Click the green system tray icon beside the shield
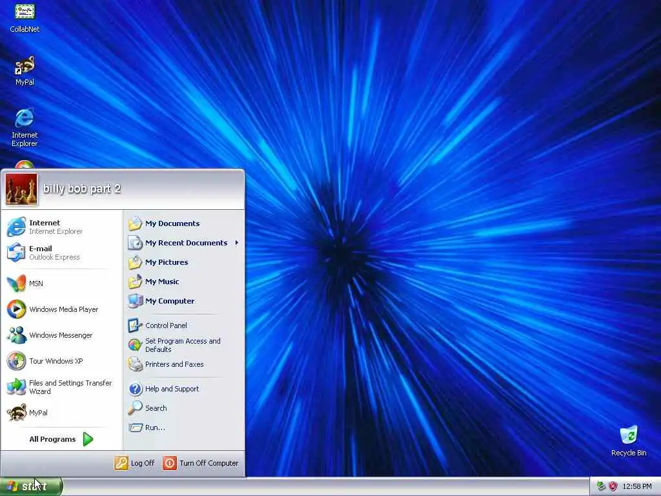 [602, 486]
